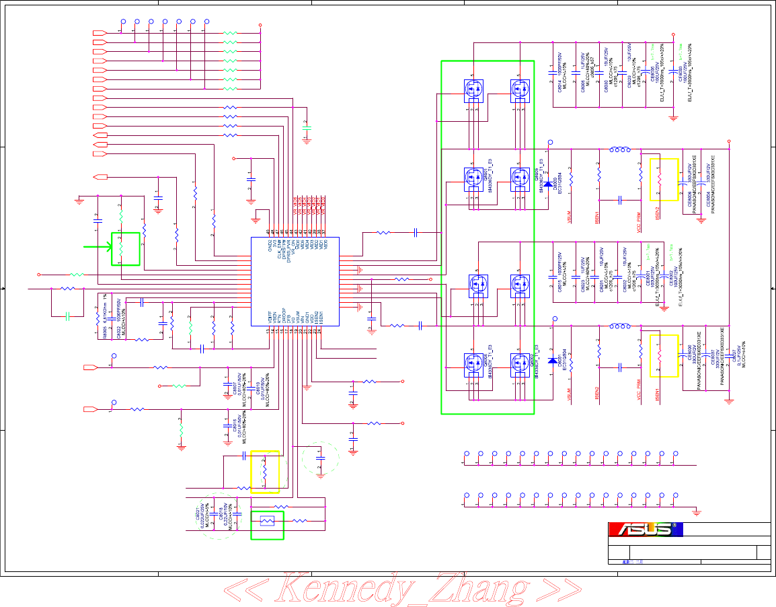
Task: Click the GND2 pin label on controller IC
Action: [270, 246]
